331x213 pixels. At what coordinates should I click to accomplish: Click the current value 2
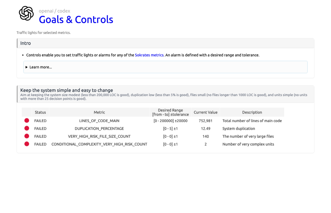coord(206,144)
